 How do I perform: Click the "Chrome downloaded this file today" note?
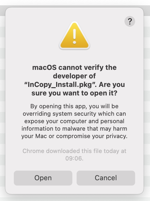click(x=71, y=151)
